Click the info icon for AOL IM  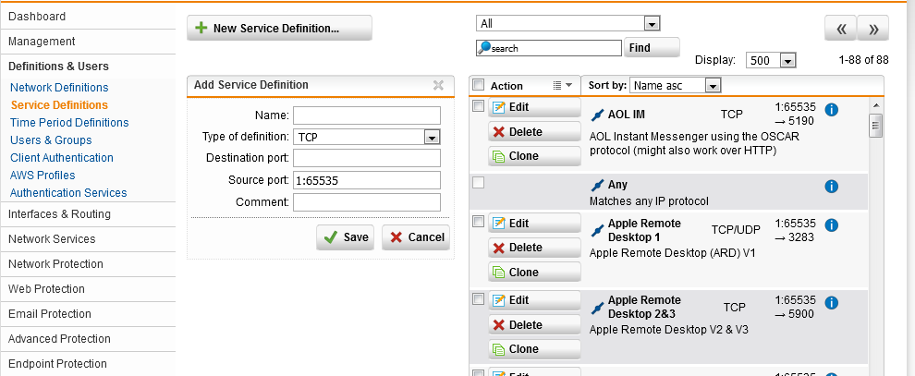pyautogui.click(x=830, y=110)
